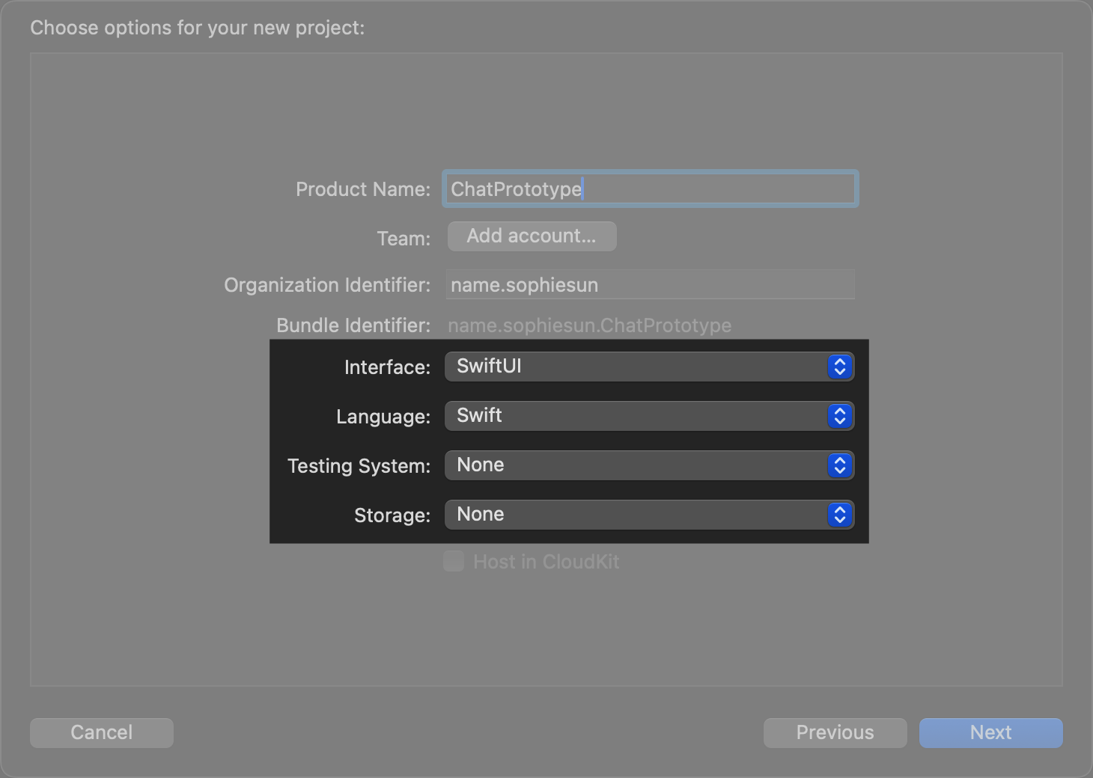
Task: Click the Host in CloudKit label text
Action: pos(546,562)
